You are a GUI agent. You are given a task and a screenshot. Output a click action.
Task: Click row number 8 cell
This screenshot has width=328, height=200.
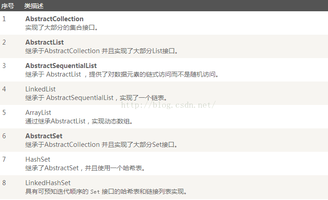(4, 183)
